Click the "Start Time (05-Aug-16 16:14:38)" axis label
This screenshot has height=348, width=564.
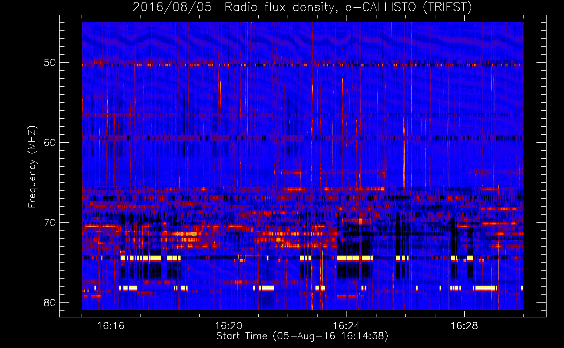[302, 336]
